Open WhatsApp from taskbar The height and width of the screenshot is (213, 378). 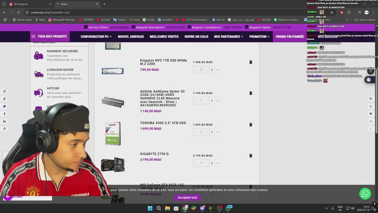point(229,208)
